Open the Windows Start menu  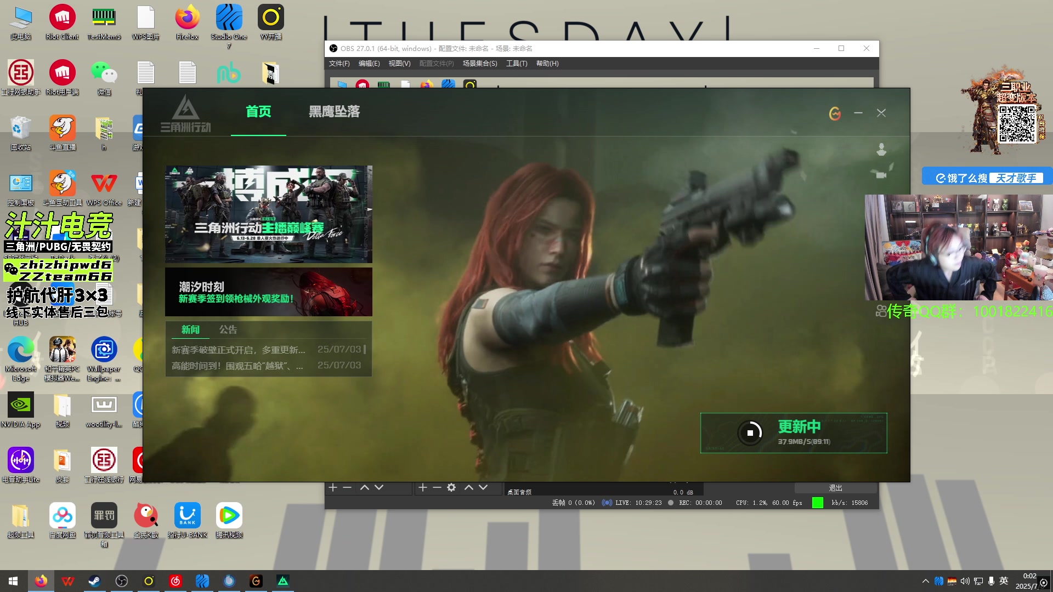[13, 581]
